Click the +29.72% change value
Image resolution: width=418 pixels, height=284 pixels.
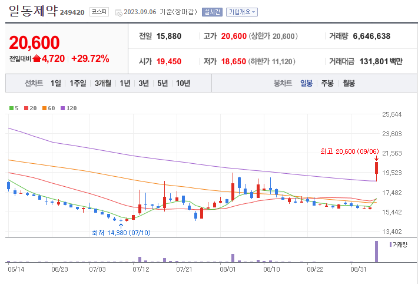(90, 58)
